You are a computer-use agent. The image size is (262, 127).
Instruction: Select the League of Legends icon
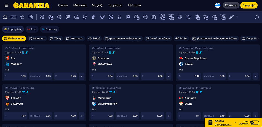(x=154, y=17)
